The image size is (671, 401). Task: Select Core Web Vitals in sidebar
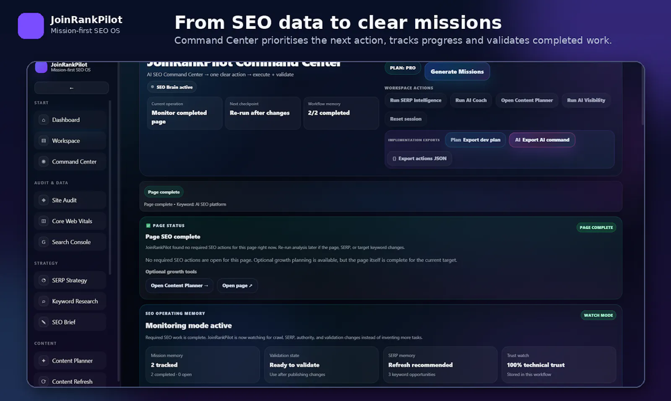pyautogui.click(x=70, y=221)
